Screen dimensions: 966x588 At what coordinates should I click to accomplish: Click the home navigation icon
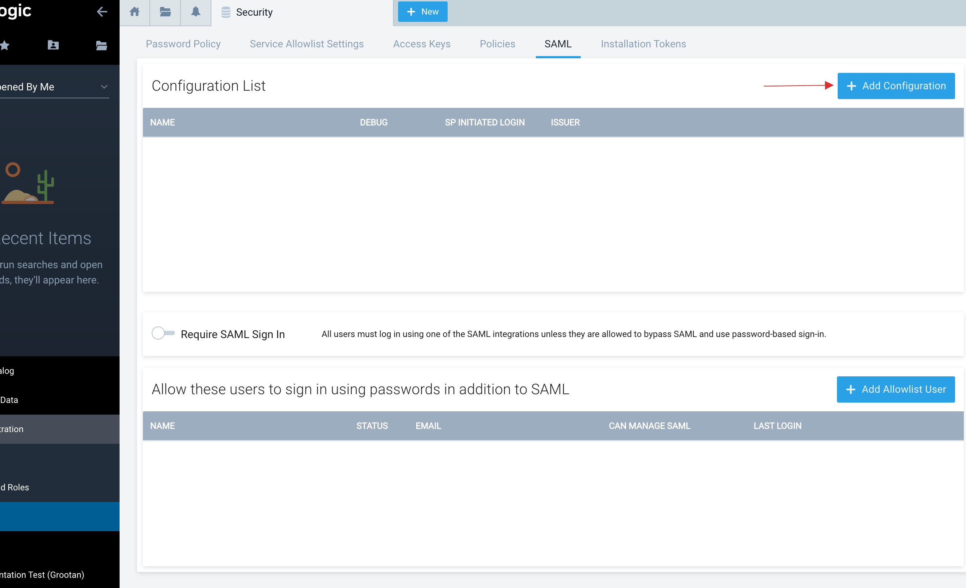click(x=135, y=12)
